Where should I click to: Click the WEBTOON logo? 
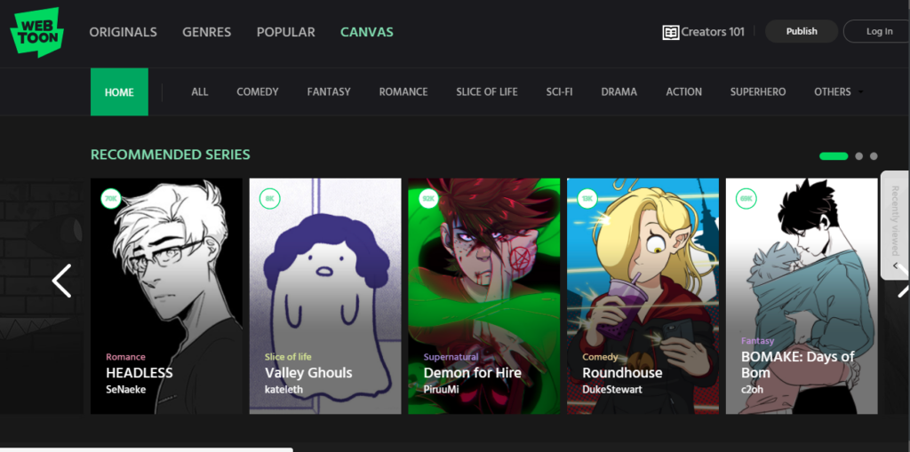37,33
